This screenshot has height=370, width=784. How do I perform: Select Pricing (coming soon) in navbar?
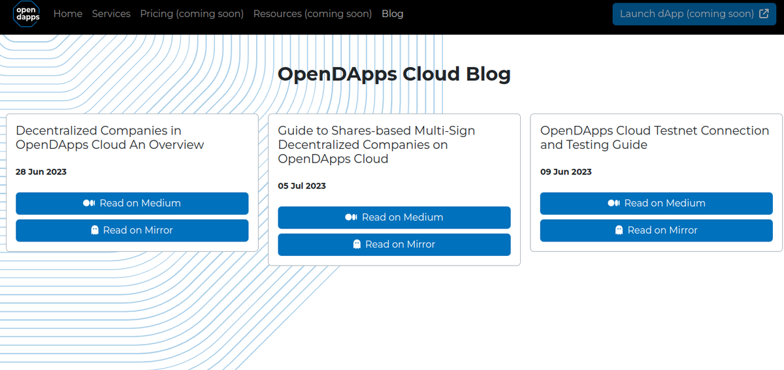coord(192,14)
